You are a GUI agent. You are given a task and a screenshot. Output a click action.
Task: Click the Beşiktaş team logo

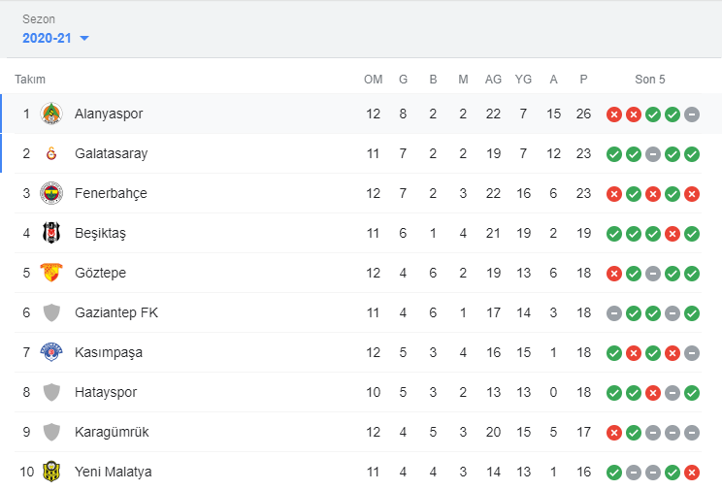(x=51, y=233)
